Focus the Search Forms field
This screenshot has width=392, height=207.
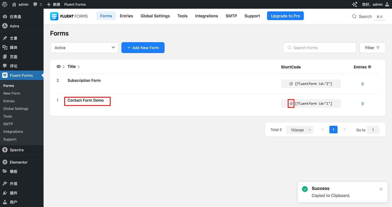(x=320, y=48)
